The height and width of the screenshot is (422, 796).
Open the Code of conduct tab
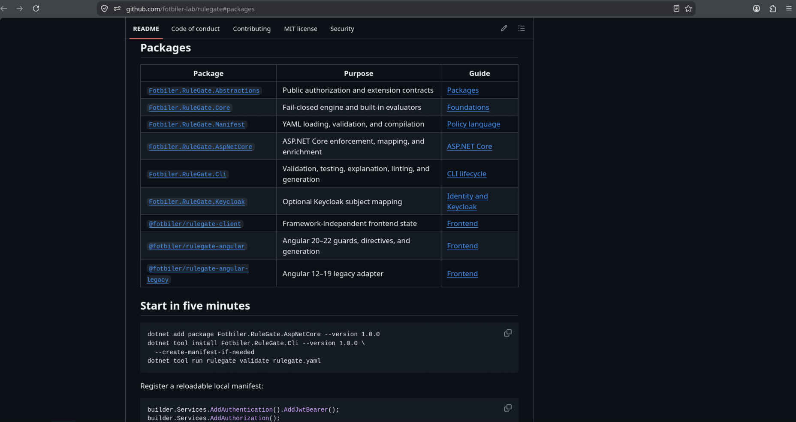(x=195, y=29)
